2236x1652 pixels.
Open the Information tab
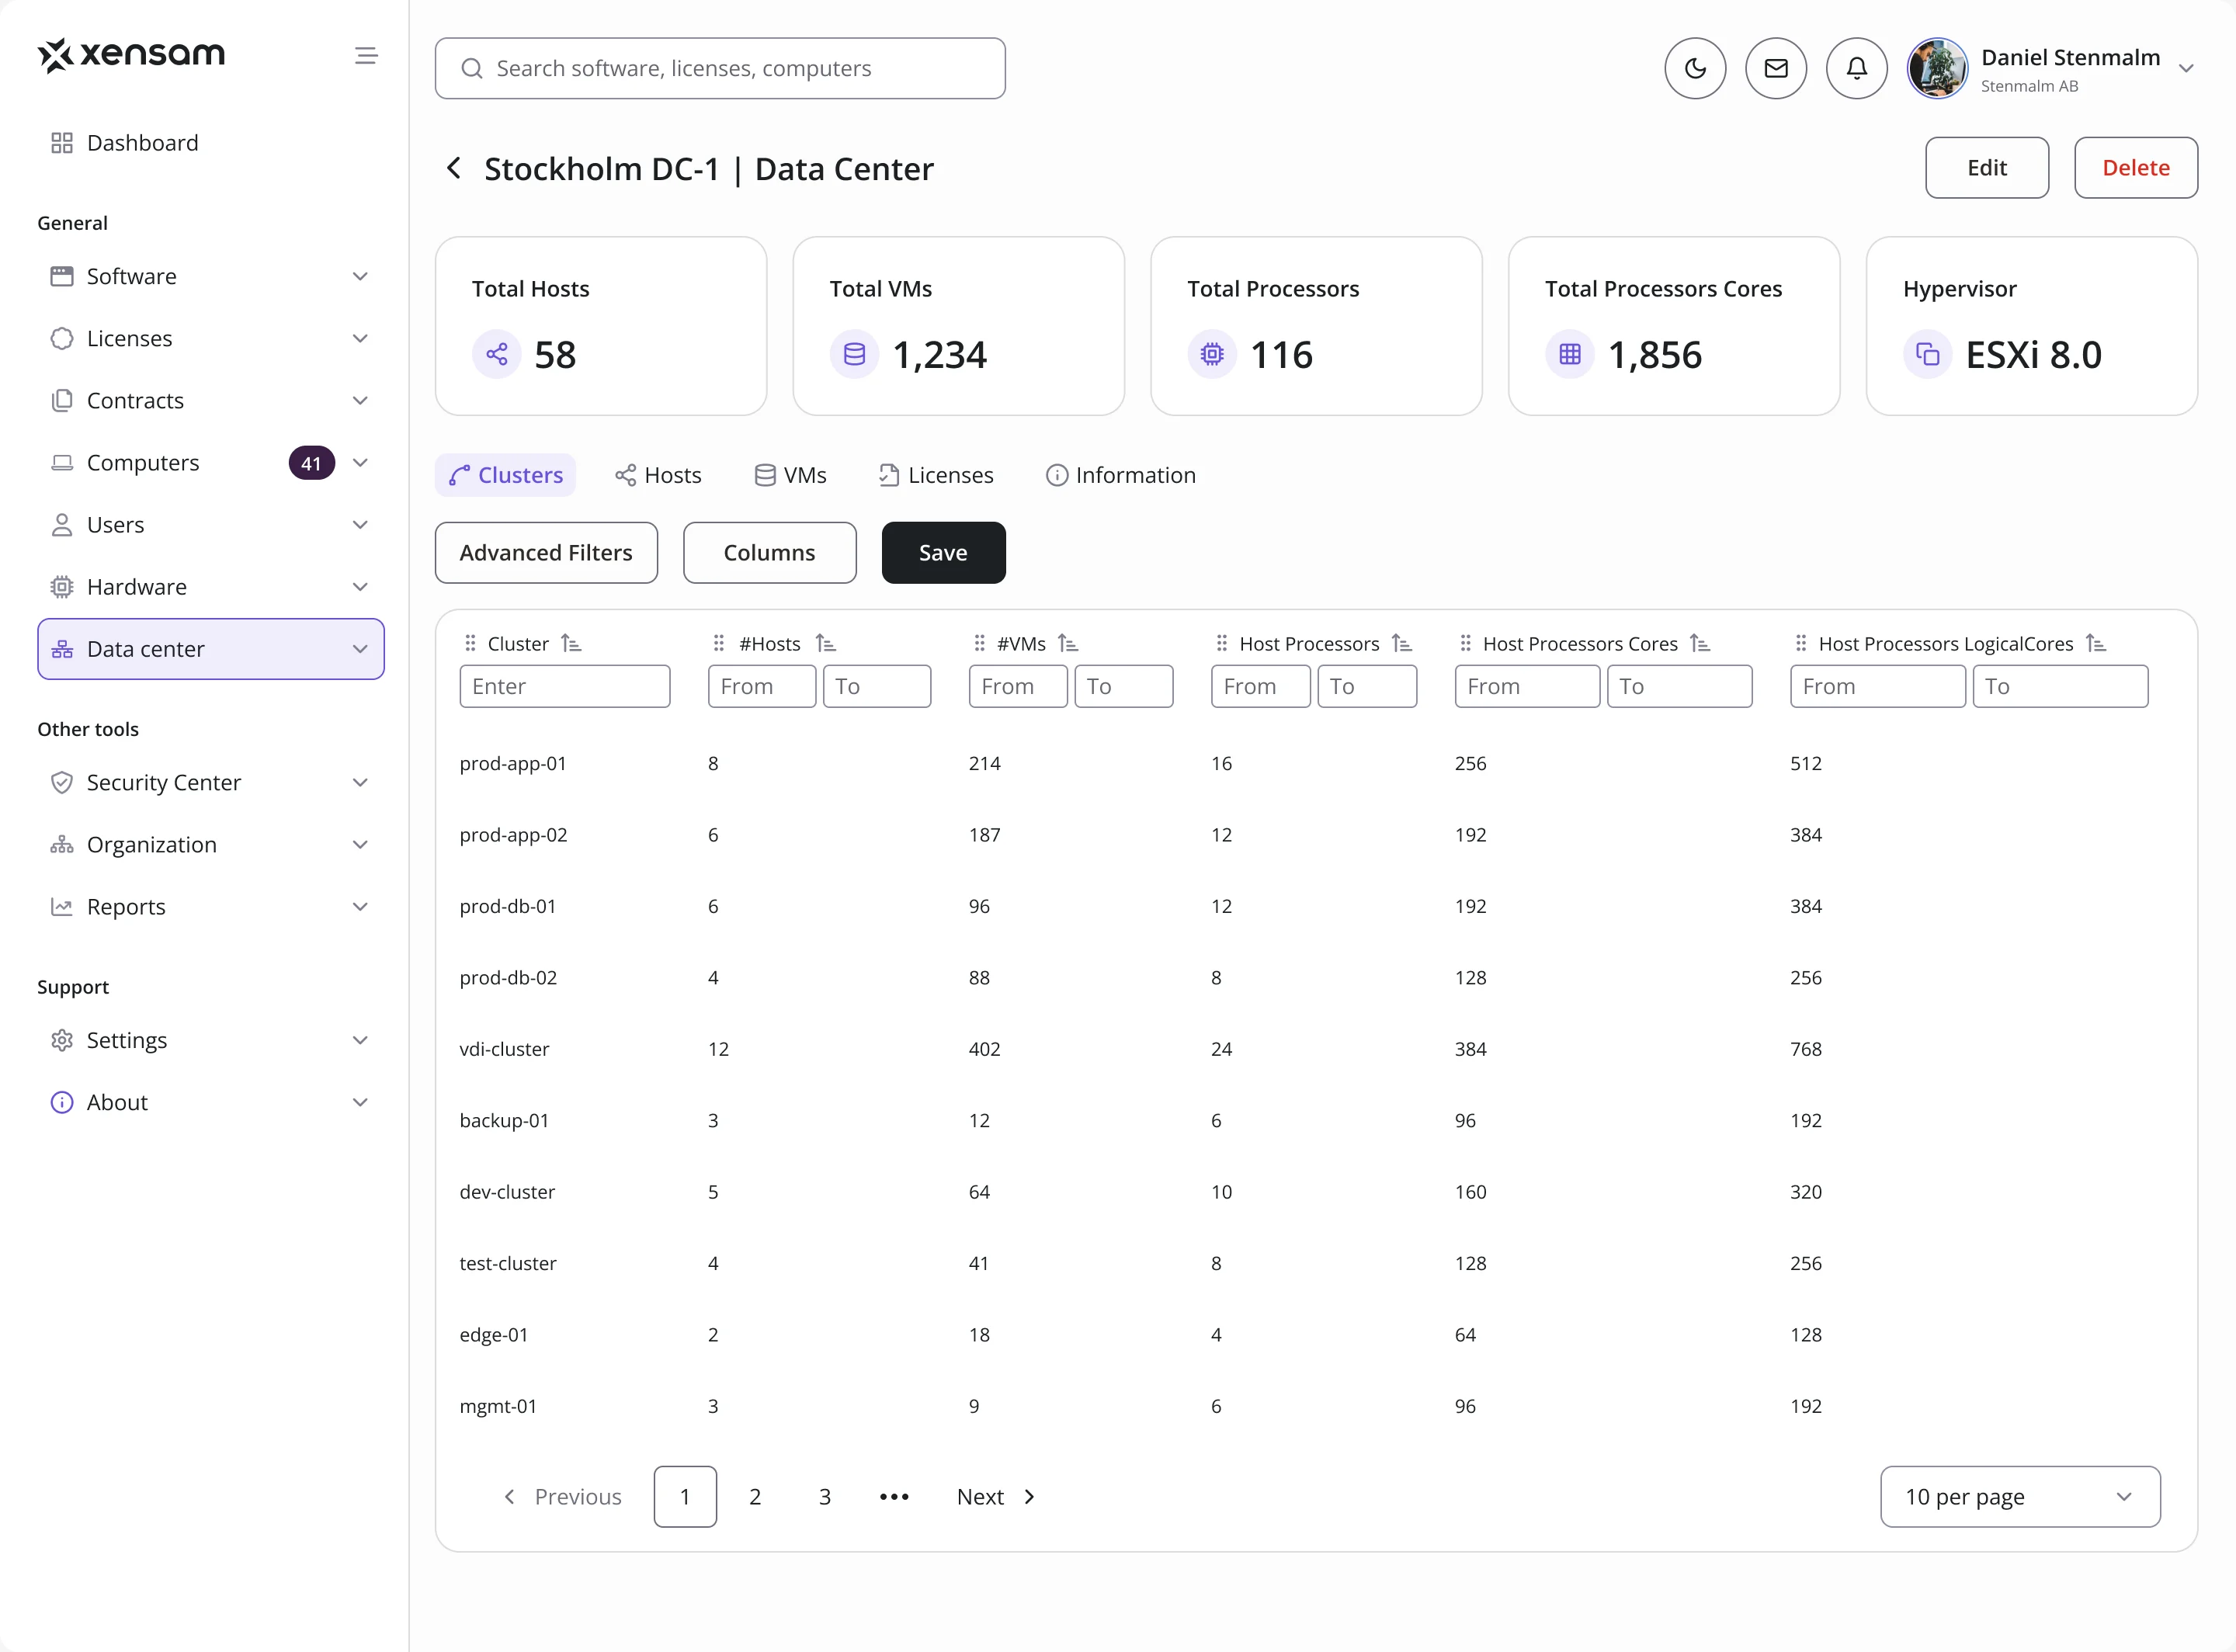[x=1120, y=475]
